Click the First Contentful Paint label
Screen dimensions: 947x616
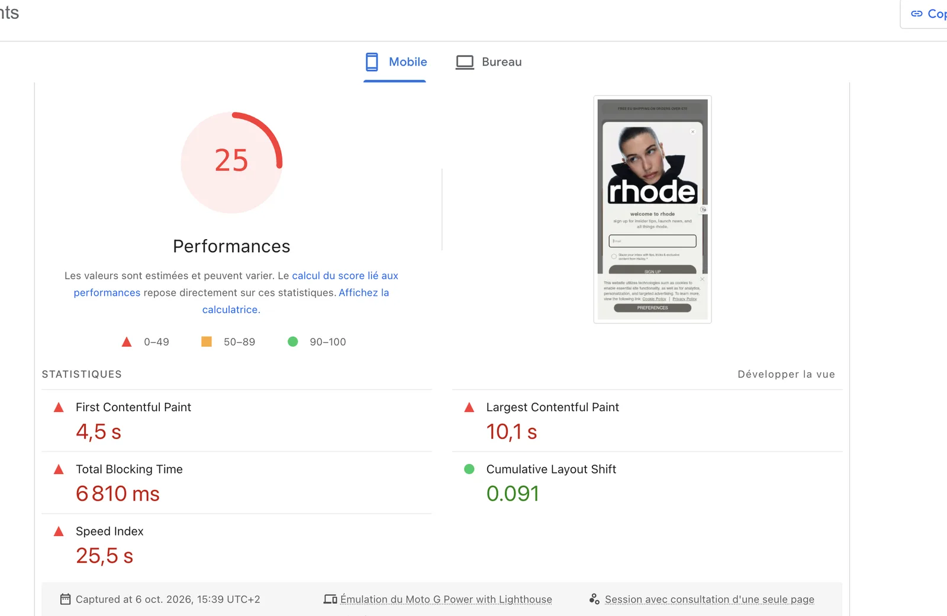point(134,407)
